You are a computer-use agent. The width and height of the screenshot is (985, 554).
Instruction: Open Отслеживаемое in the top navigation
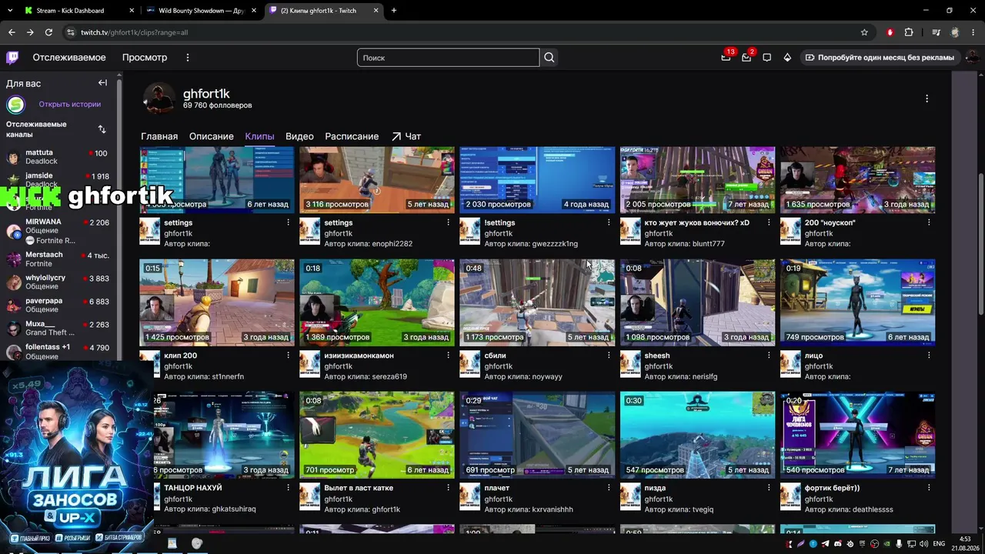[69, 58]
